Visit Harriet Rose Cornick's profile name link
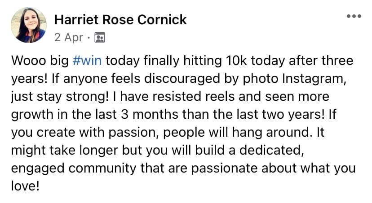The image size is (372, 203). click(x=120, y=19)
